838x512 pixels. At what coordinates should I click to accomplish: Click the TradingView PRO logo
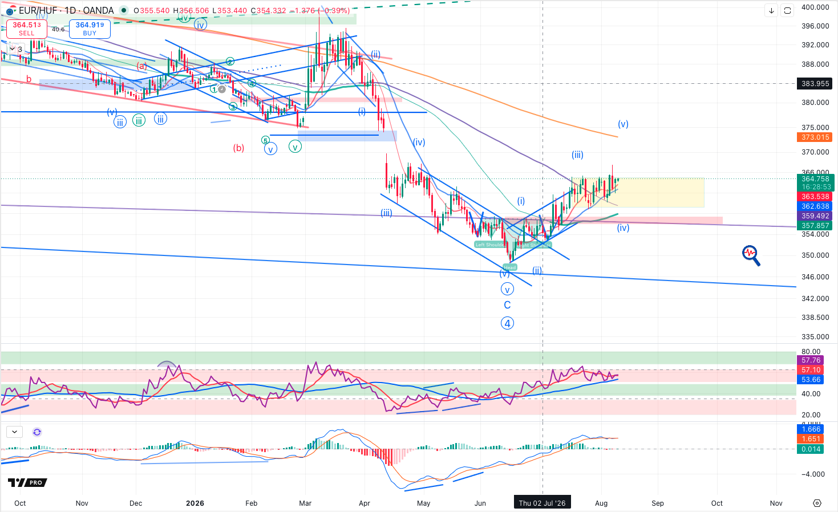(x=27, y=482)
